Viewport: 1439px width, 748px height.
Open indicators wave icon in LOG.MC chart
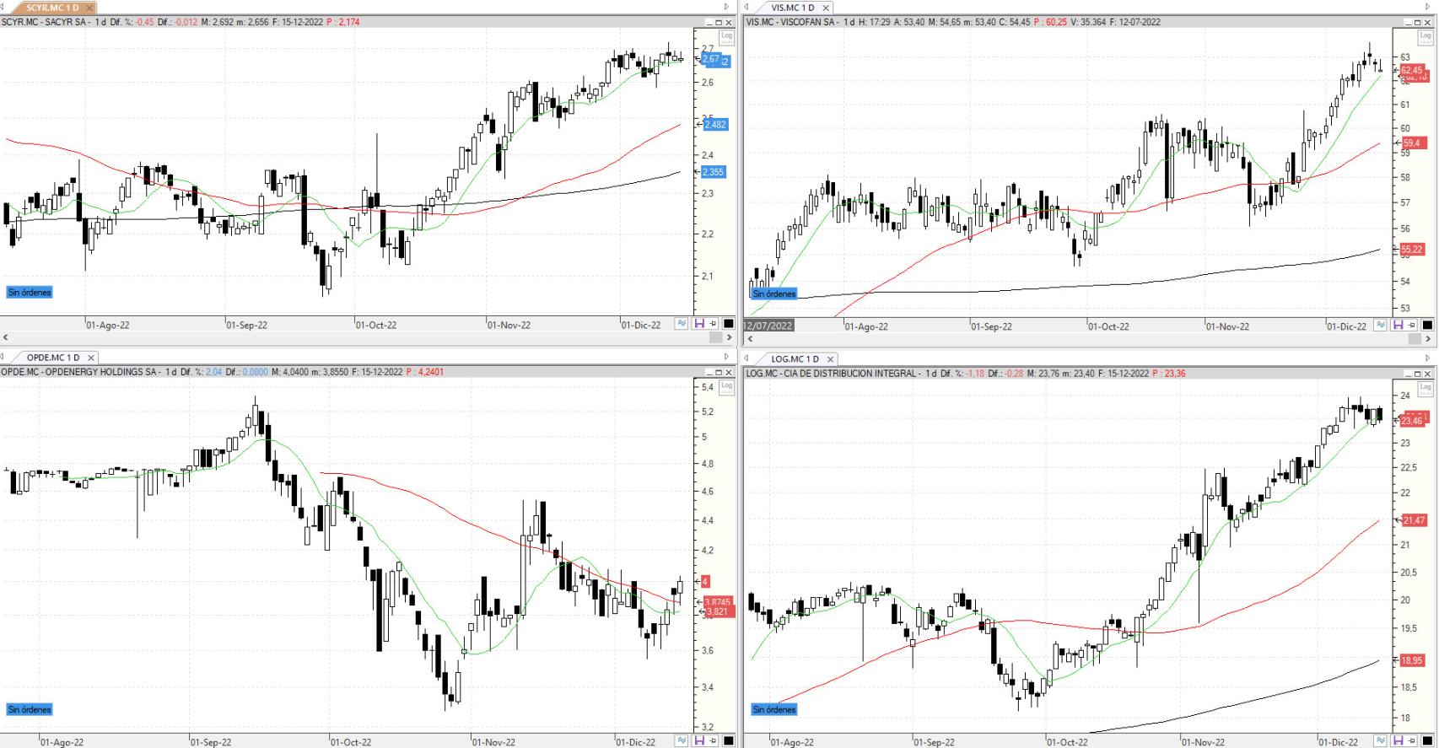point(1381,740)
